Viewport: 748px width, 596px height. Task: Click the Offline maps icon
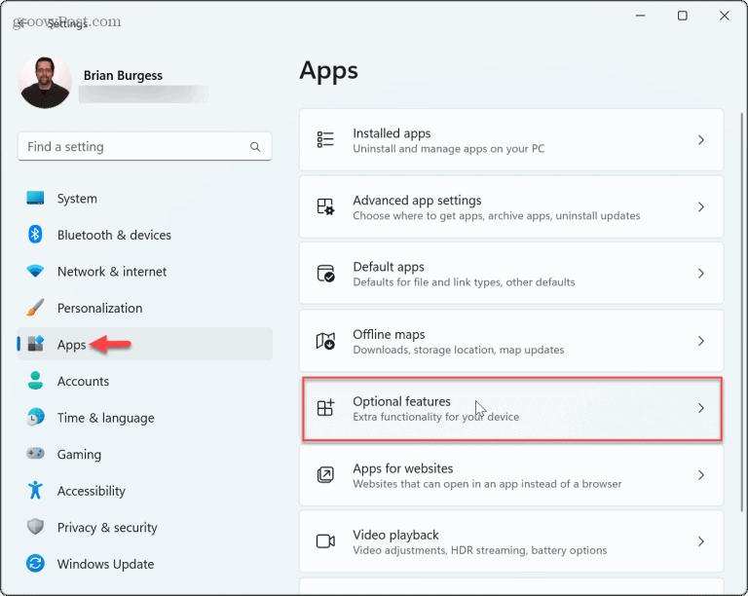(326, 341)
